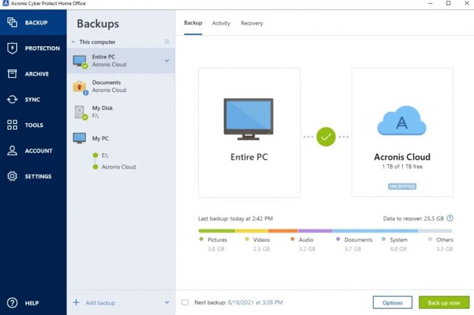Open the Protection shield icon
The width and height of the screenshot is (474, 315).
(x=12, y=48)
